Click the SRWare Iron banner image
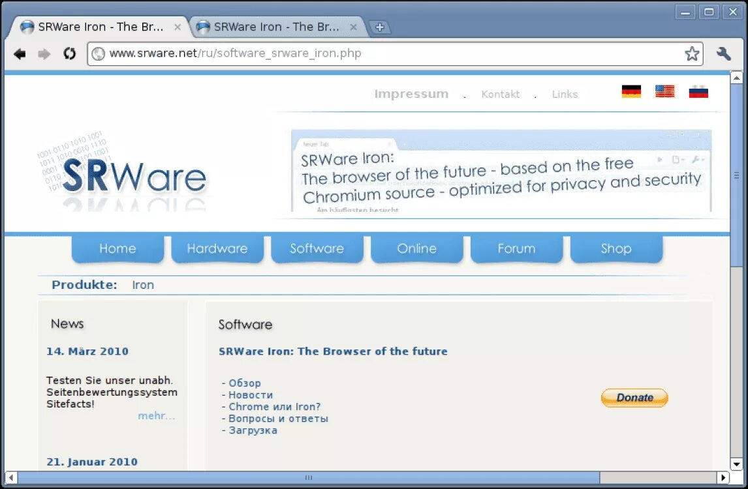 pos(501,171)
